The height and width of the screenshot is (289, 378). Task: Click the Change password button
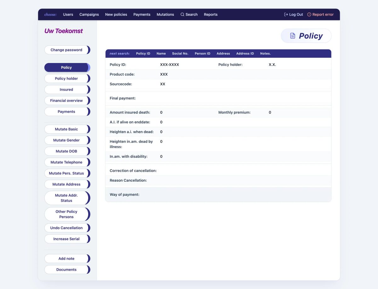67,50
